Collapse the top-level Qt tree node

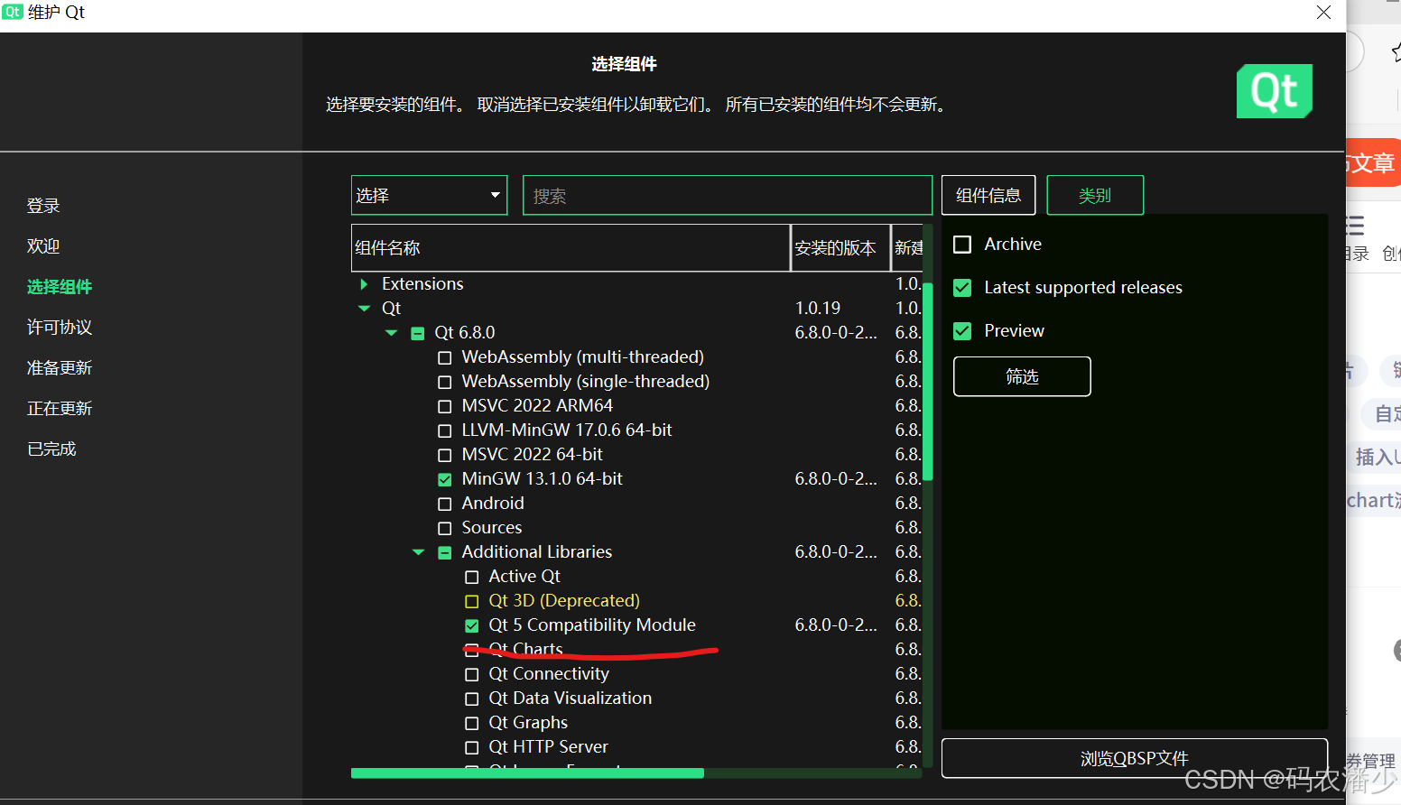(x=364, y=309)
